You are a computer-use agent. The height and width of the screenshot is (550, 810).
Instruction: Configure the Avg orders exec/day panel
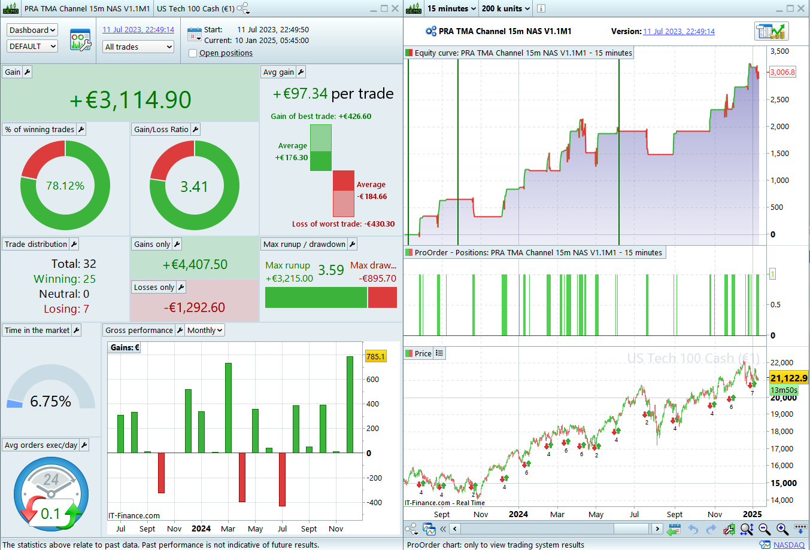(84, 445)
